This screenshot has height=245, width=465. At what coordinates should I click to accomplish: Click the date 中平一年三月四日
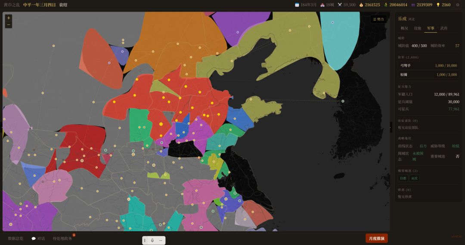40,5
